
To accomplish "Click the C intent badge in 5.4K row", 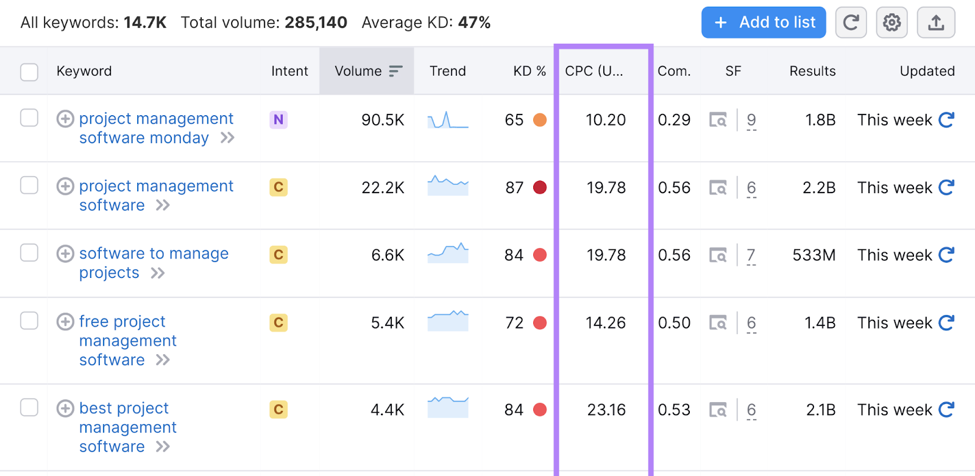I will tap(278, 322).
